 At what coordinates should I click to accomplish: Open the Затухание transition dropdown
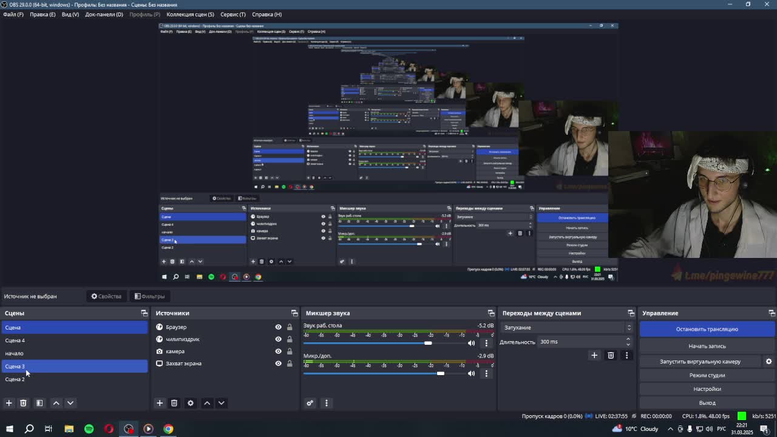pos(567,328)
